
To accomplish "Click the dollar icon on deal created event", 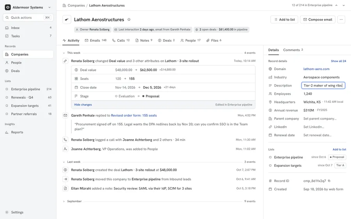I will pyautogui.click(x=65, y=170).
